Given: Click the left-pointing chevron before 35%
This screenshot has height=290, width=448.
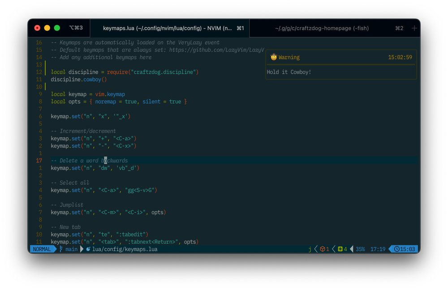Looking at the screenshot, I should click(352, 249).
